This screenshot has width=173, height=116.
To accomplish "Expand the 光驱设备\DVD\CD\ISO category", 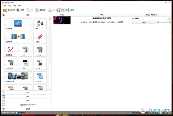I will point(26,105).
